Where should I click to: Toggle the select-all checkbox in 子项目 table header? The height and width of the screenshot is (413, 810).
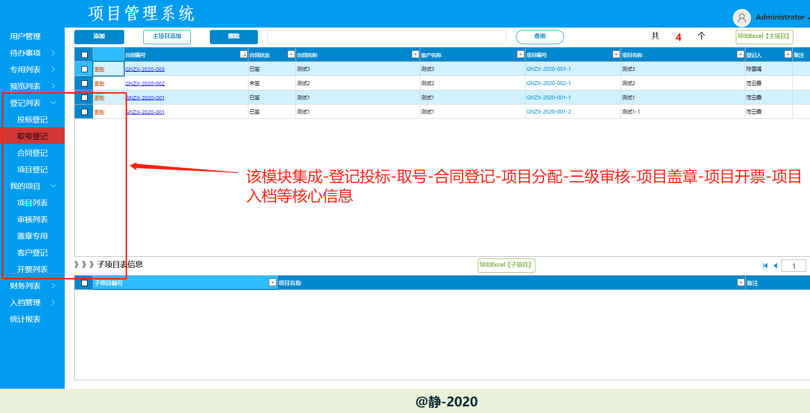[x=84, y=283]
